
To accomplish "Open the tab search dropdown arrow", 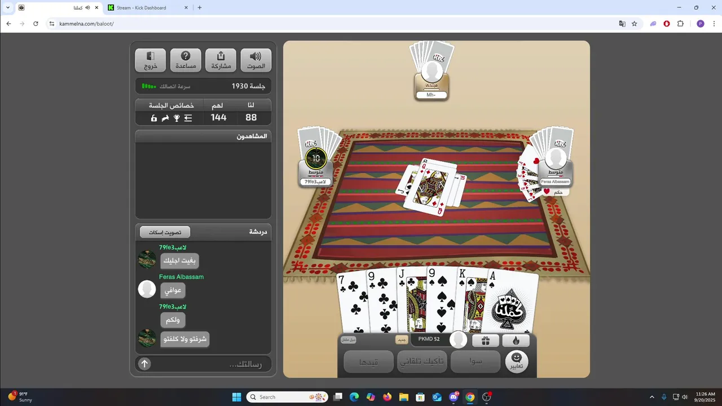I will pyautogui.click(x=7, y=8).
